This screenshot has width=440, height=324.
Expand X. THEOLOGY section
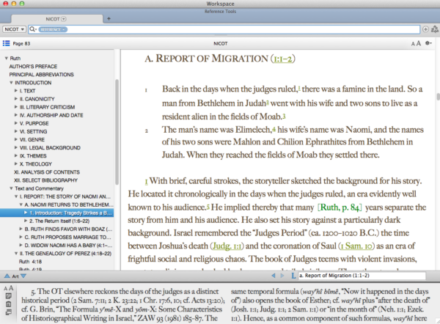16,163
